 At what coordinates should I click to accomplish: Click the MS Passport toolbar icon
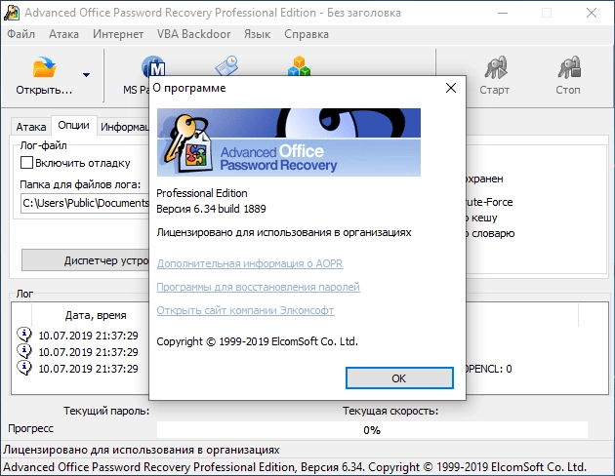pos(153,66)
